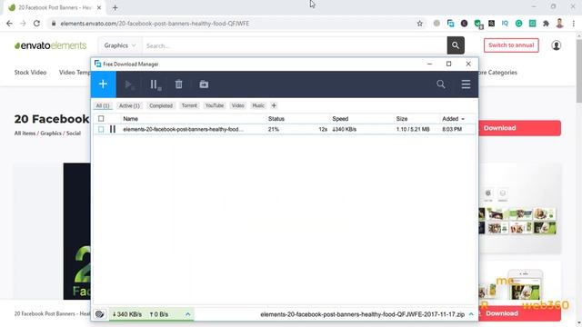Image resolution: width=582 pixels, height=327 pixels.
Task: Open Envato user account icon
Action: click(x=556, y=45)
